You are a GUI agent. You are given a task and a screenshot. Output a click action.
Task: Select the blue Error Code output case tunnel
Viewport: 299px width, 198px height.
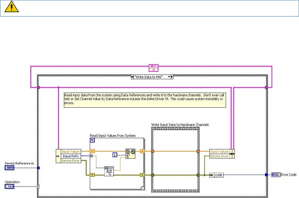pyautogui.click(x=266, y=175)
